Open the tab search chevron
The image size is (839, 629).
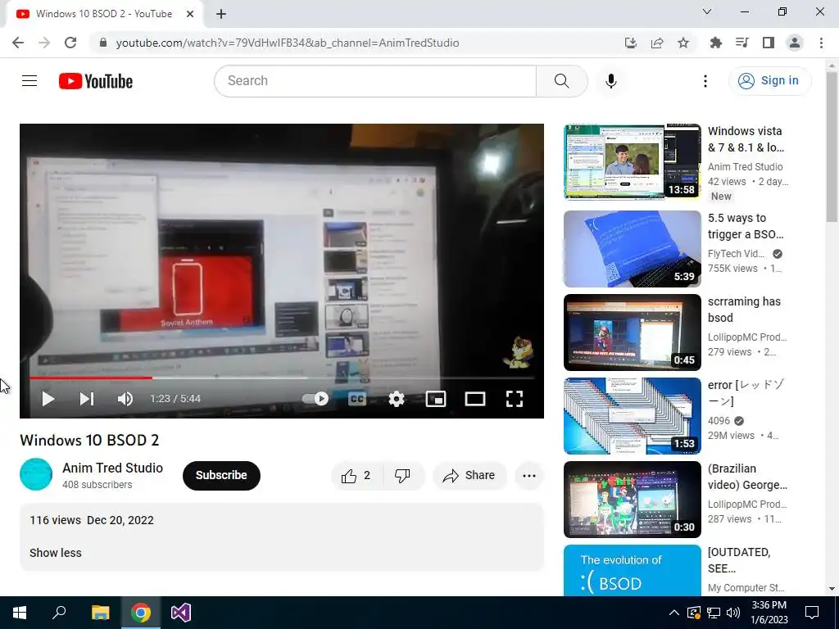707,11
